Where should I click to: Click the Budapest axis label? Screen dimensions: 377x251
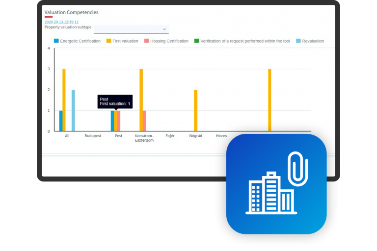point(93,136)
